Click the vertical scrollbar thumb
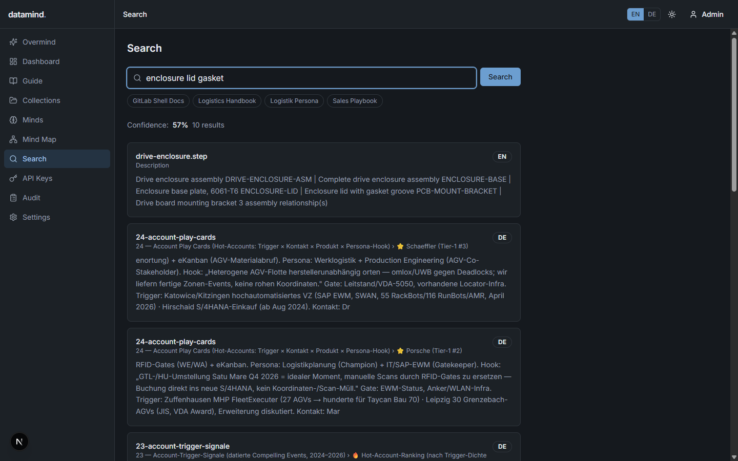The image size is (738, 461). click(734, 114)
